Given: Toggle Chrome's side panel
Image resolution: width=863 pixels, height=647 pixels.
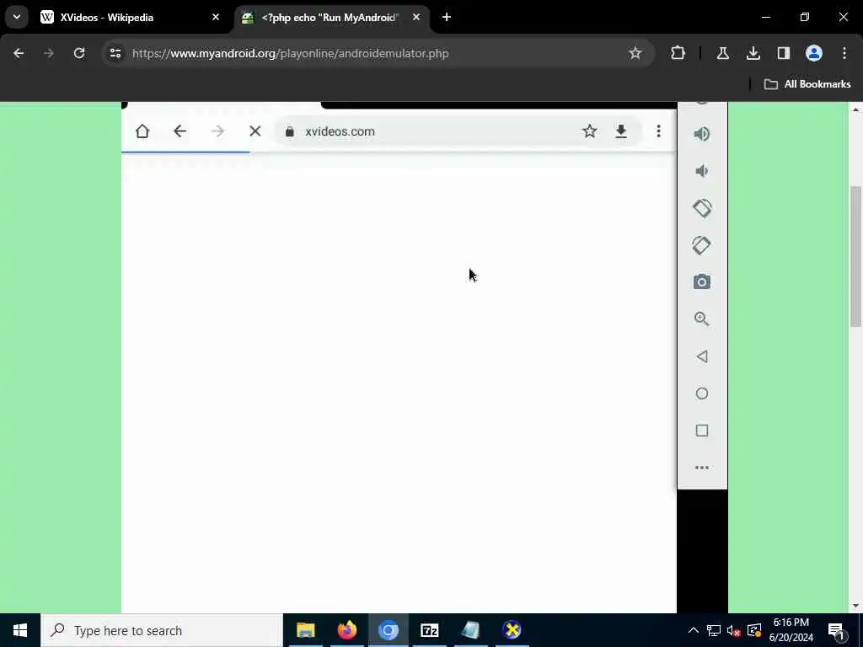Looking at the screenshot, I should [x=783, y=53].
